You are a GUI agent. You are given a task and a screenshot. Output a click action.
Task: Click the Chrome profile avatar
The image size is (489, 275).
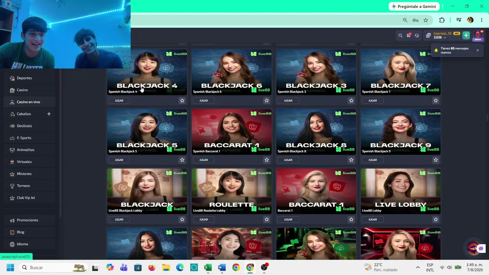[x=470, y=20]
